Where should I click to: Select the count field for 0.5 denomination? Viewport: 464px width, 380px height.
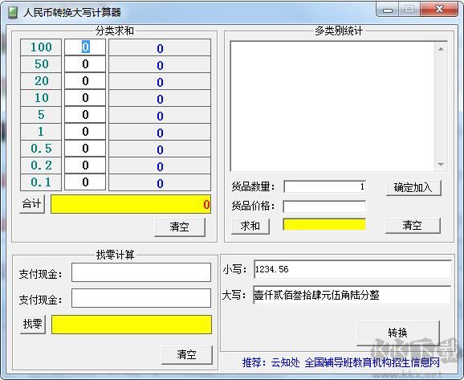pos(85,149)
